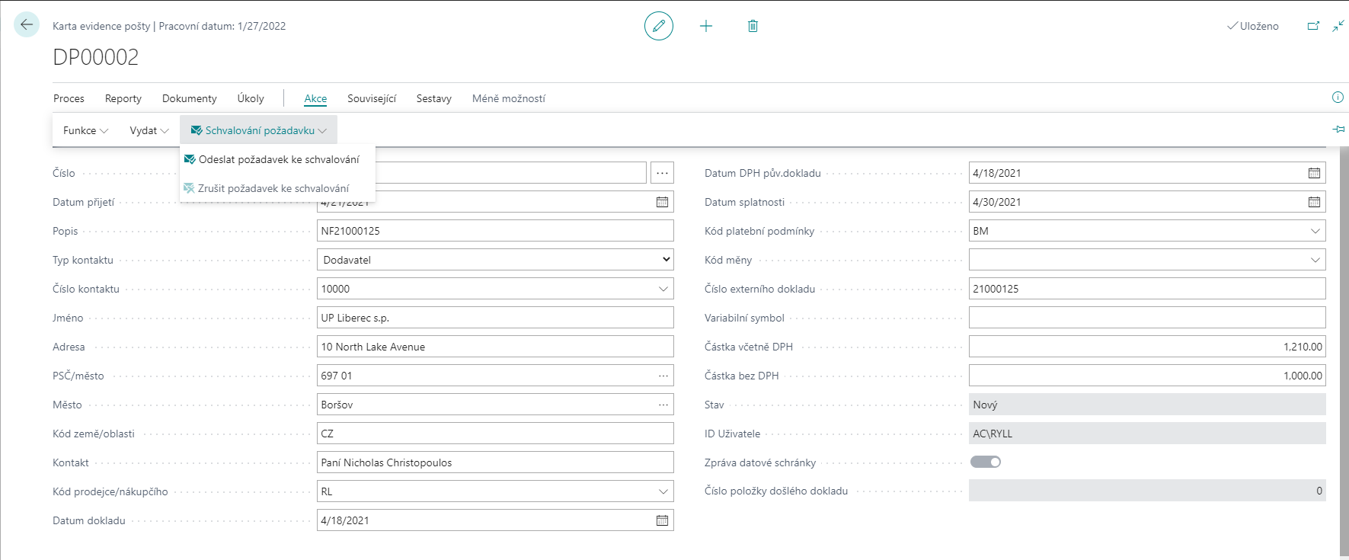The height and width of the screenshot is (560, 1349).
Task: Select Odeslat požadavek ke schvalování
Action: pyautogui.click(x=279, y=159)
